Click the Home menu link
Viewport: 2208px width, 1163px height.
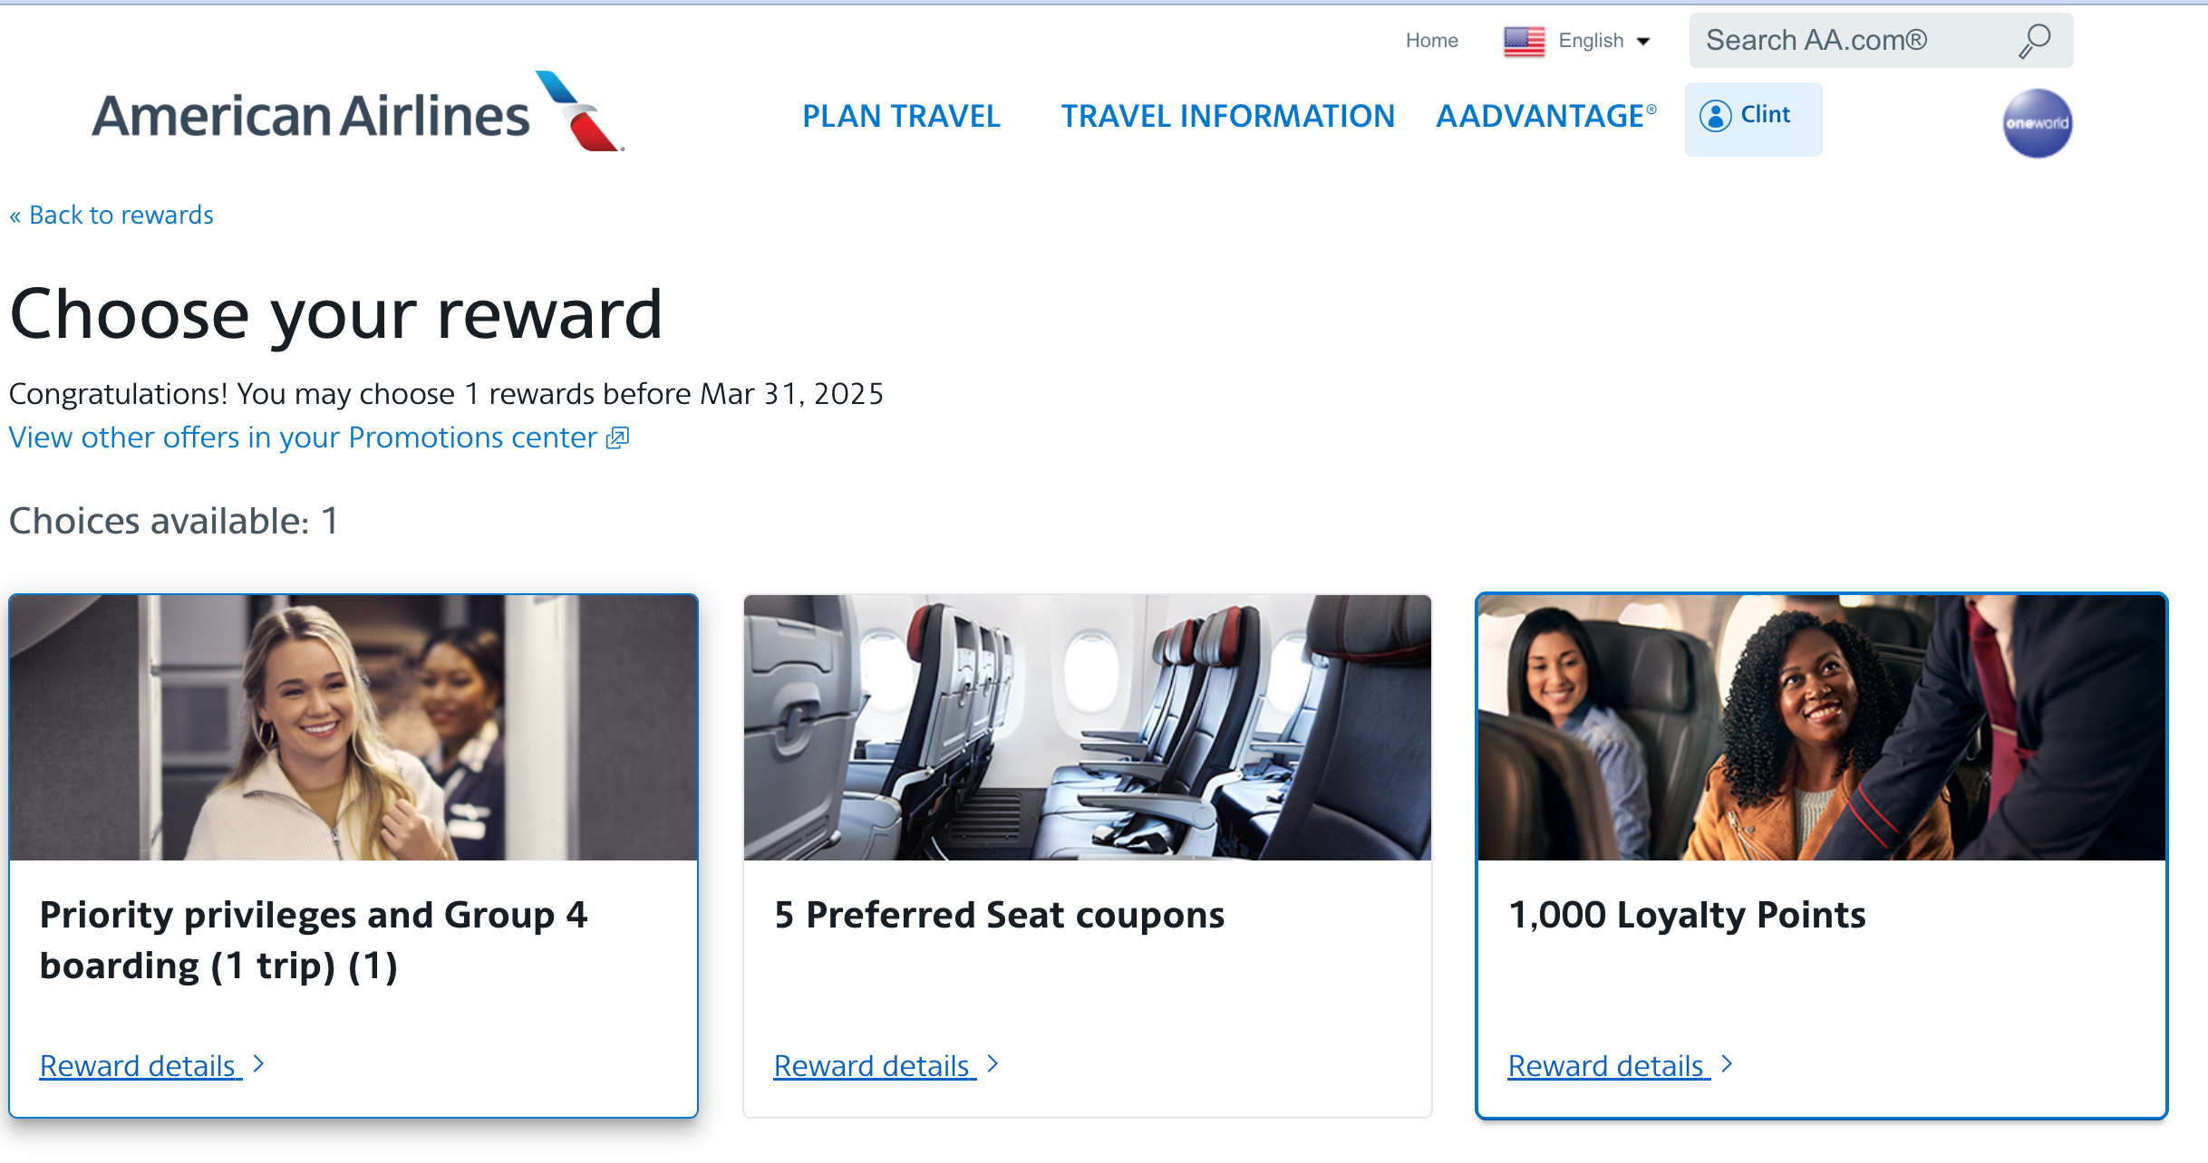tap(1431, 40)
